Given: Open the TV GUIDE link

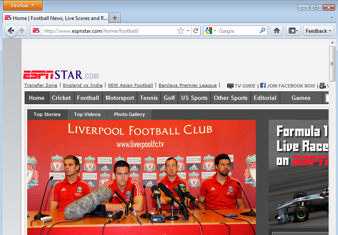Looking at the screenshot, I should click(245, 86).
